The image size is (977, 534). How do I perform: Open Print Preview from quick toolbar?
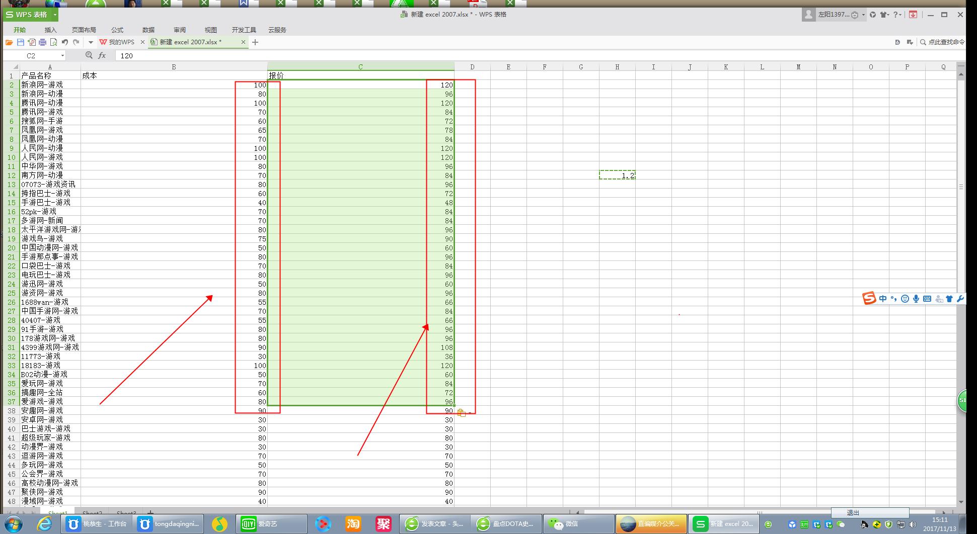[53, 42]
